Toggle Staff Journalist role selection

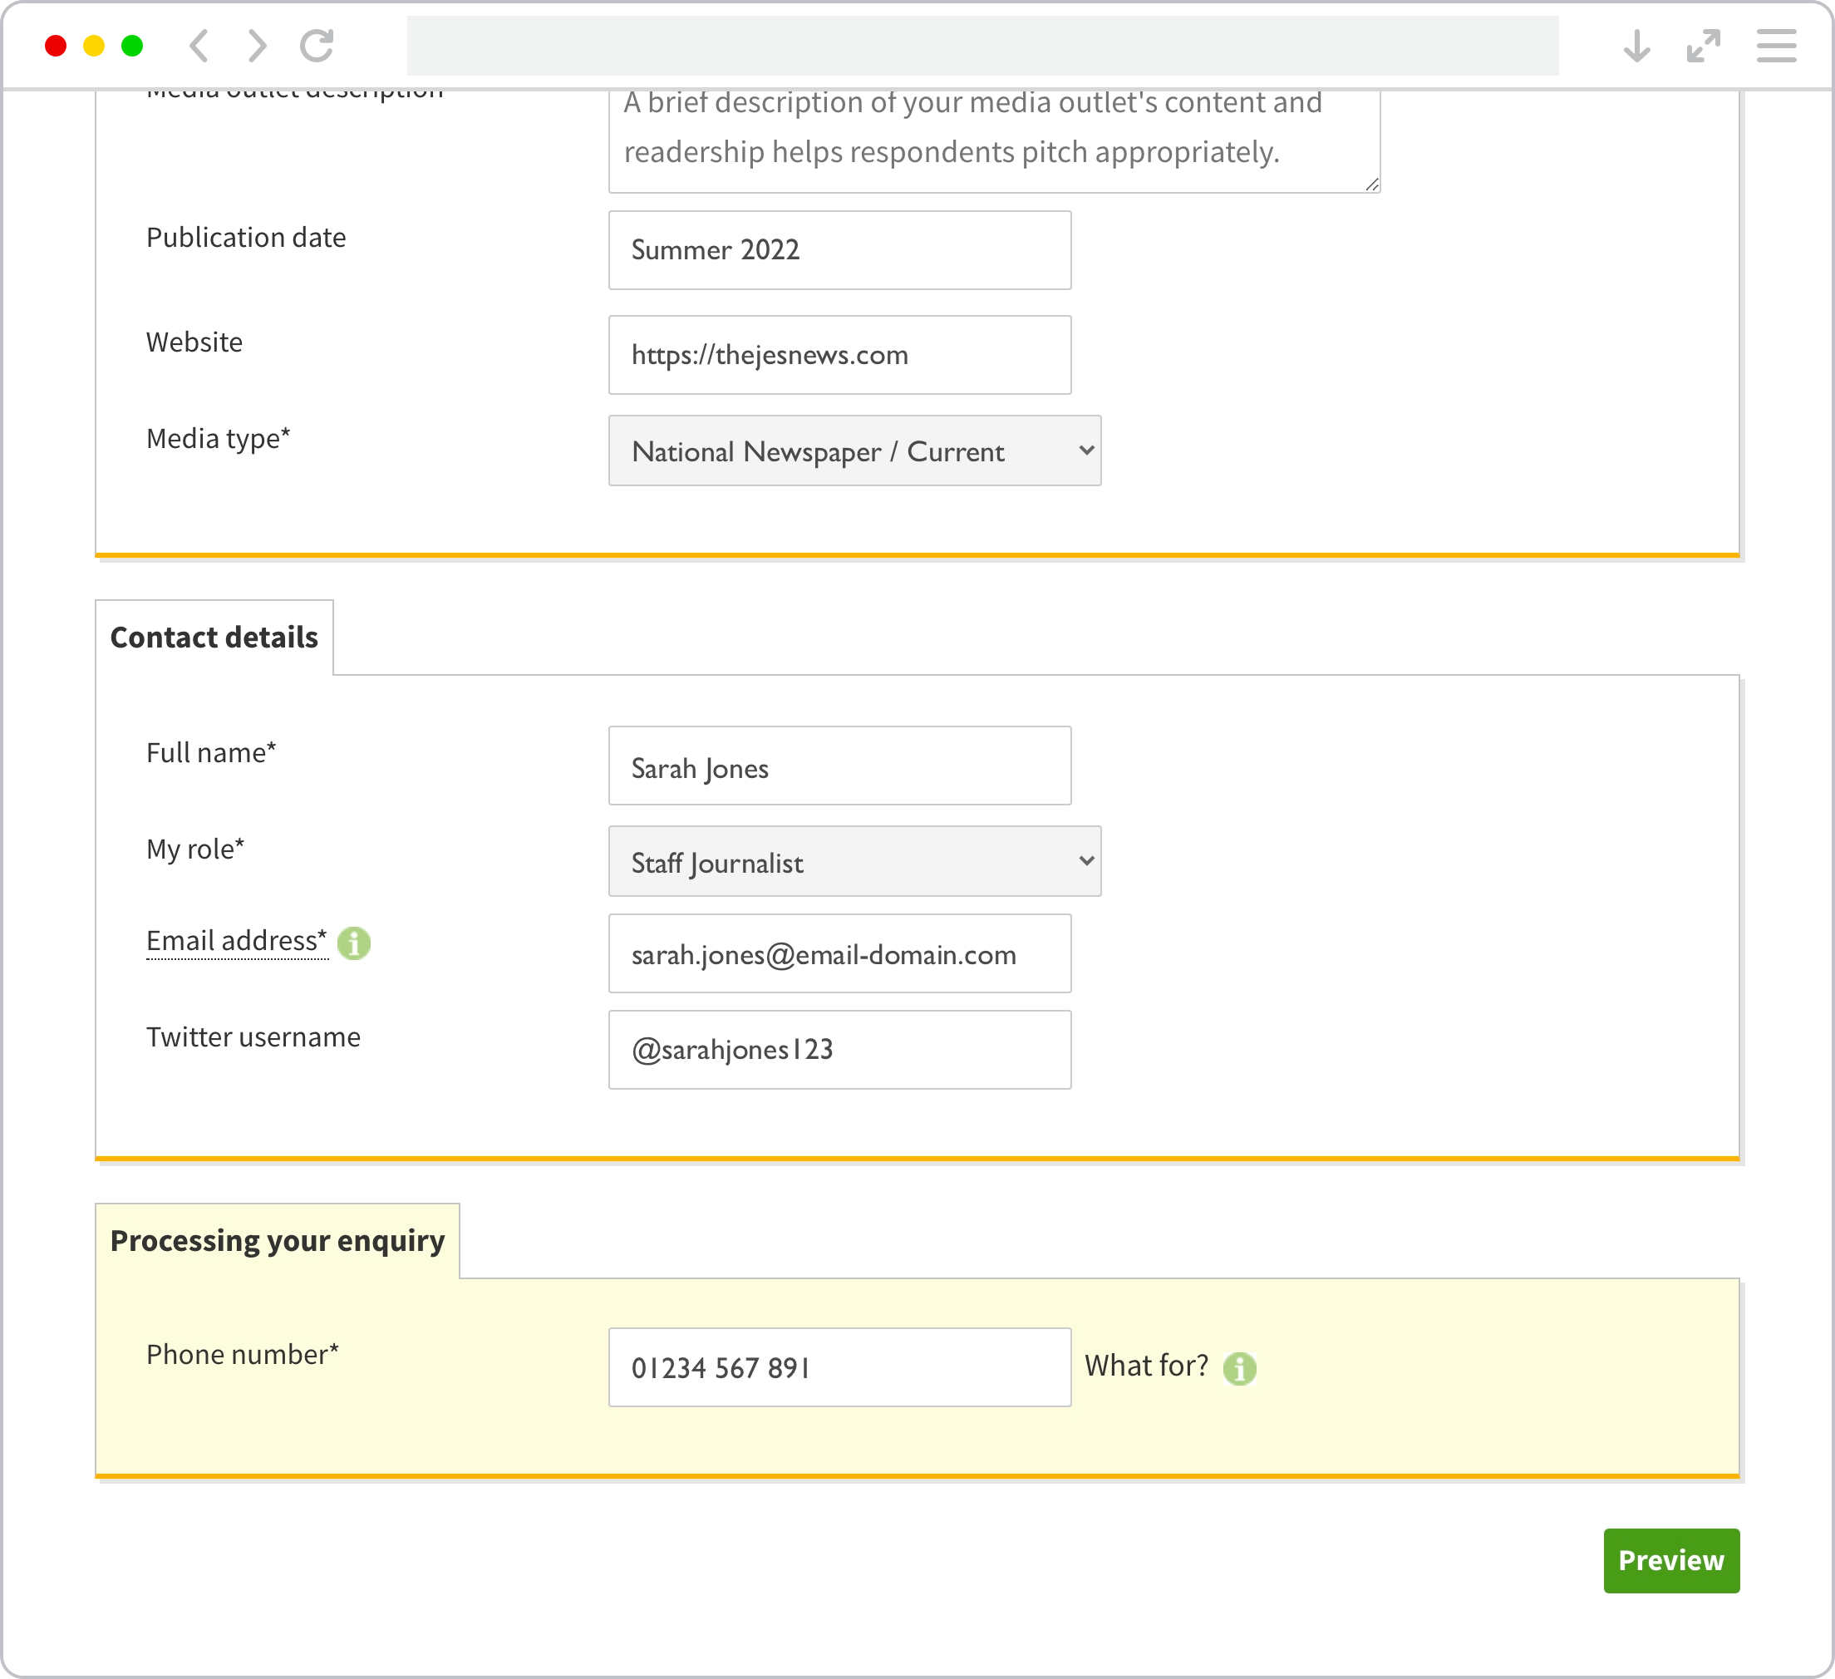[x=855, y=860]
